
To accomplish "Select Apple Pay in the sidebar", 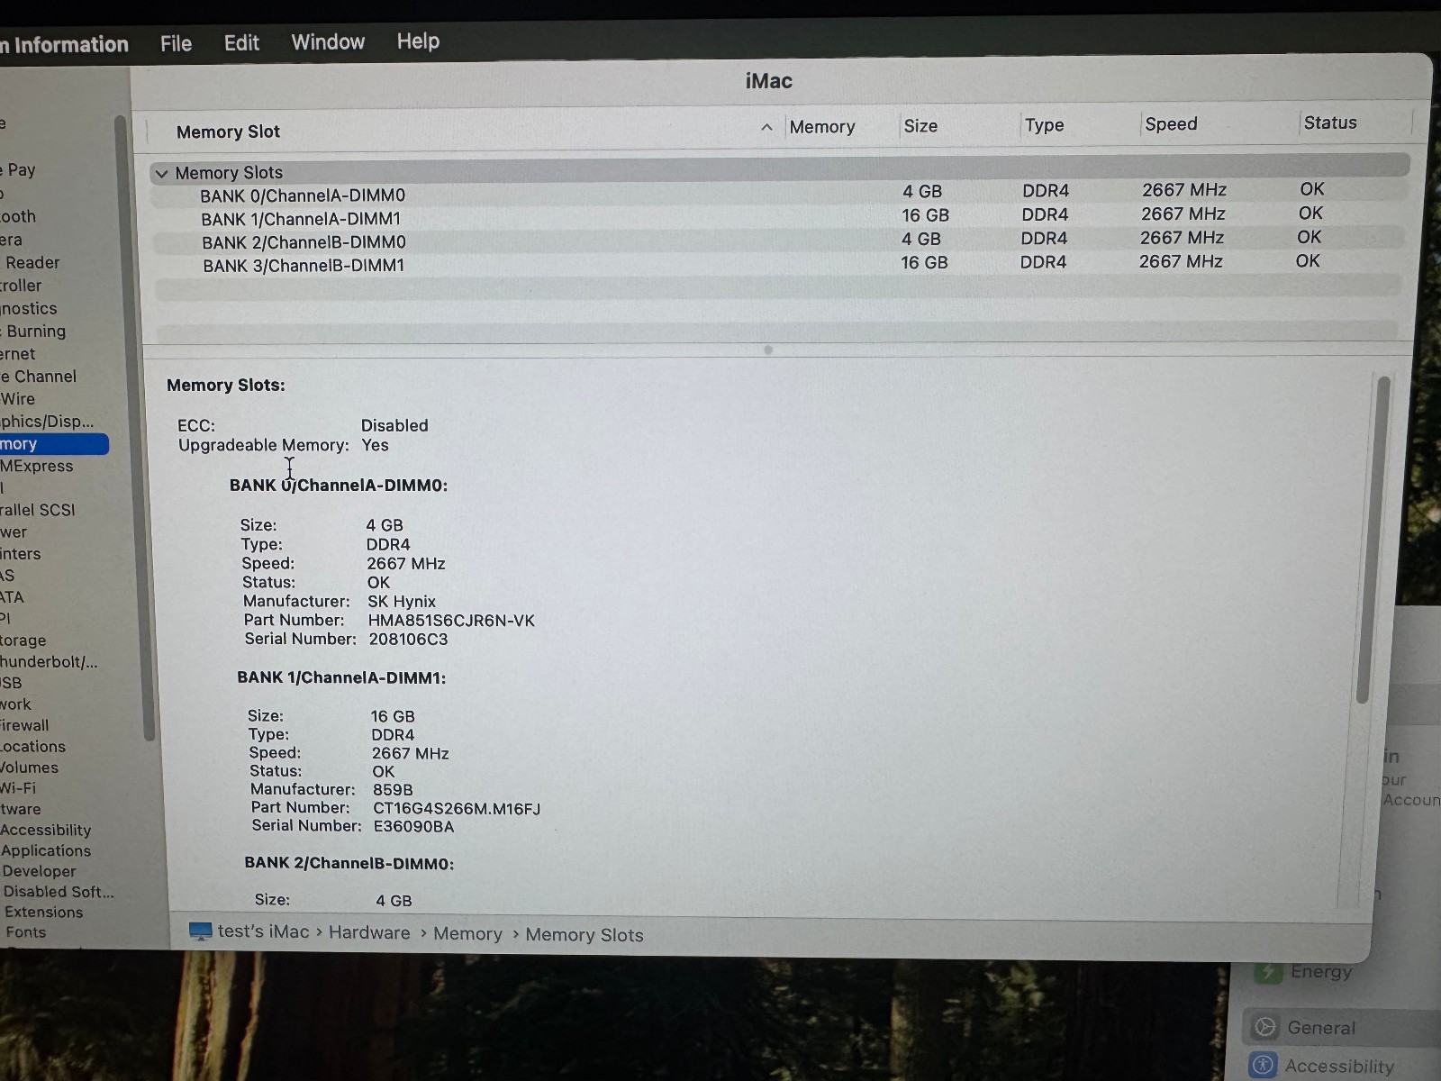I will [18, 170].
